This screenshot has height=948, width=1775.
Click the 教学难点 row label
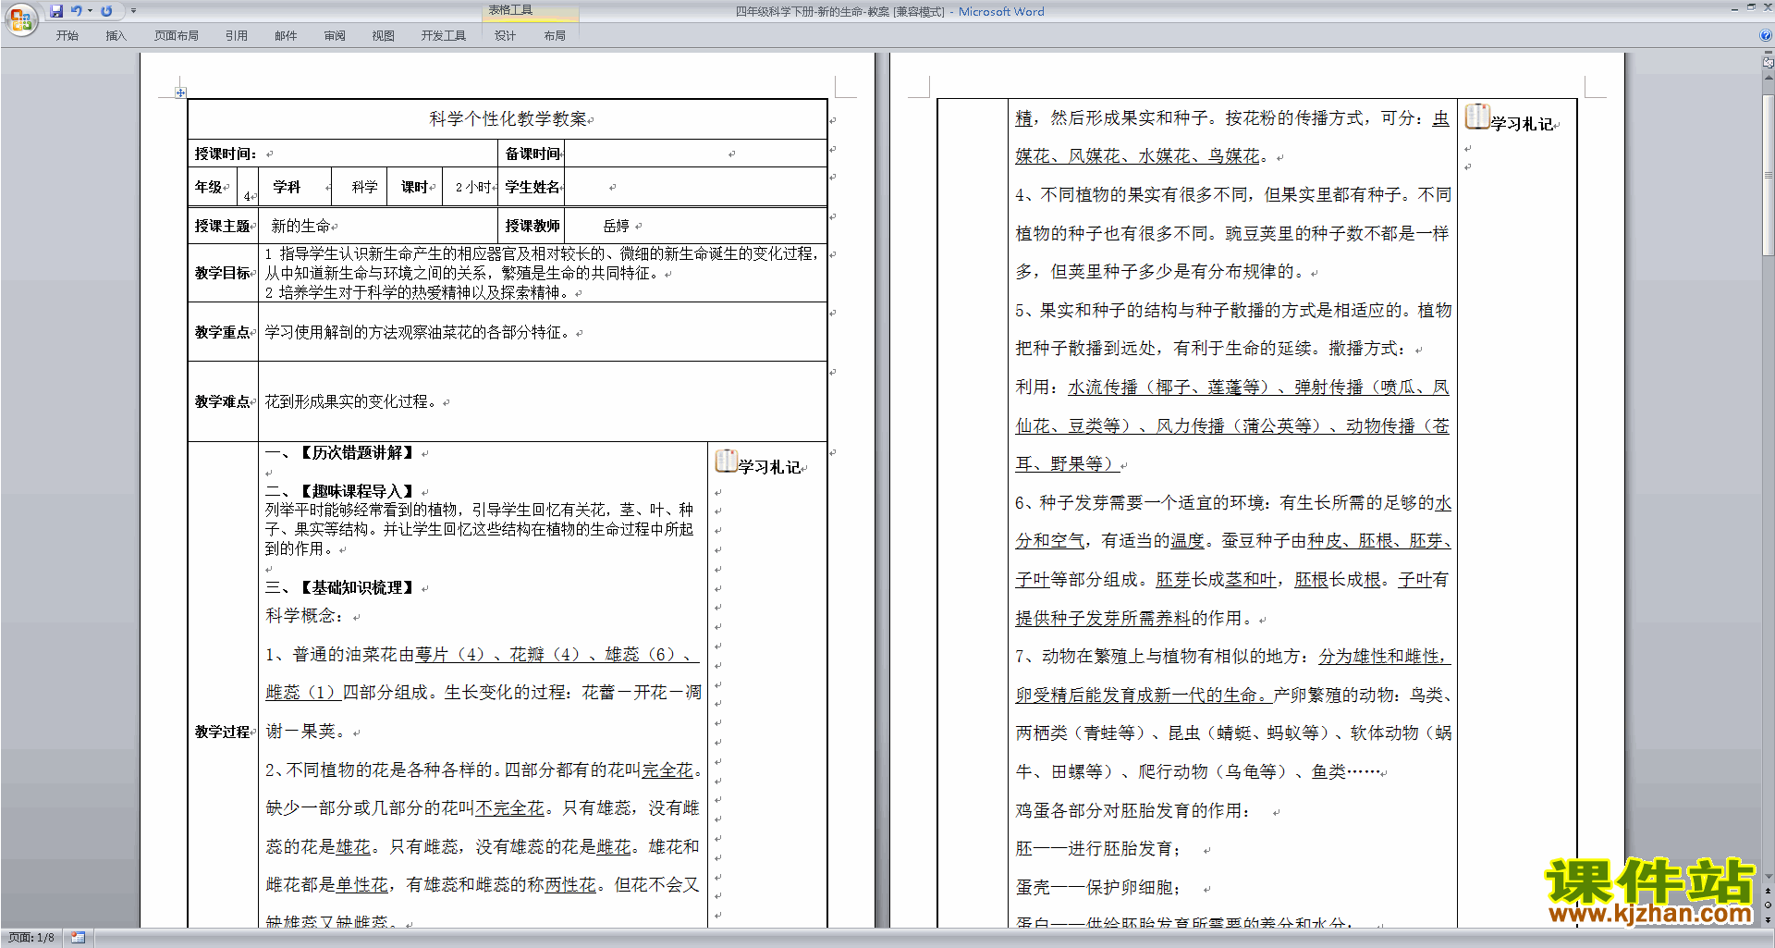tap(222, 401)
